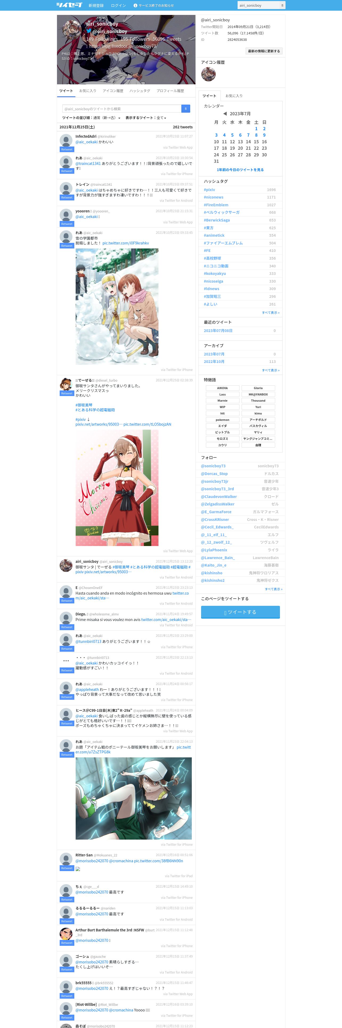Open the 表示するツイート filter dropdown
342x1028 pixels.
(x=146, y=118)
